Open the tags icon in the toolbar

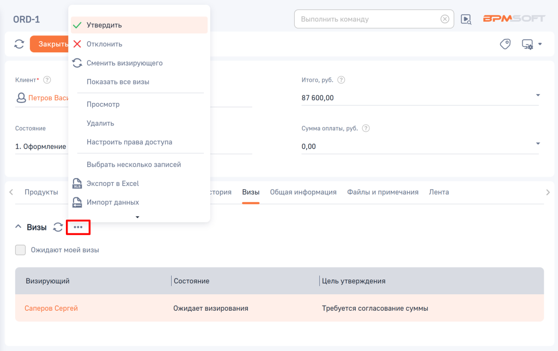(x=505, y=44)
